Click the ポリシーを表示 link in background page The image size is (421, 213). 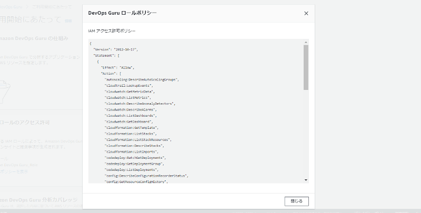[x=14, y=171]
